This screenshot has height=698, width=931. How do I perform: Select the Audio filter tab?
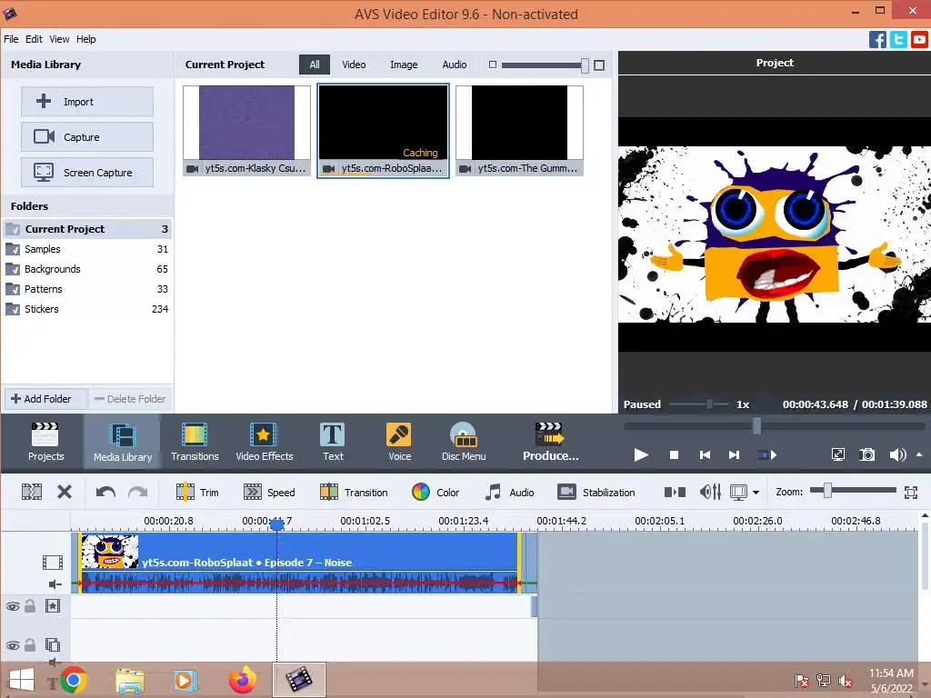point(455,65)
